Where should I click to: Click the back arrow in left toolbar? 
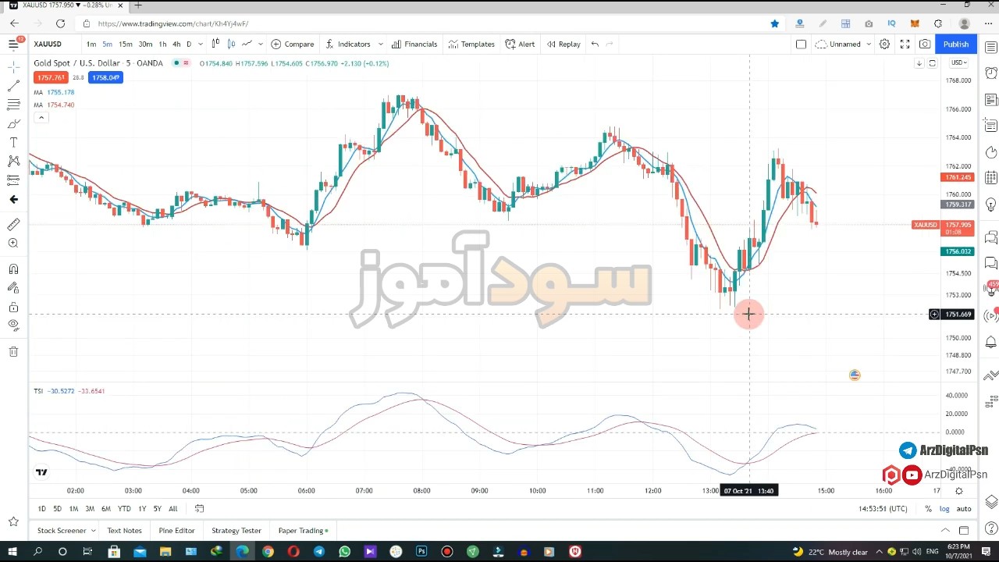point(13,199)
